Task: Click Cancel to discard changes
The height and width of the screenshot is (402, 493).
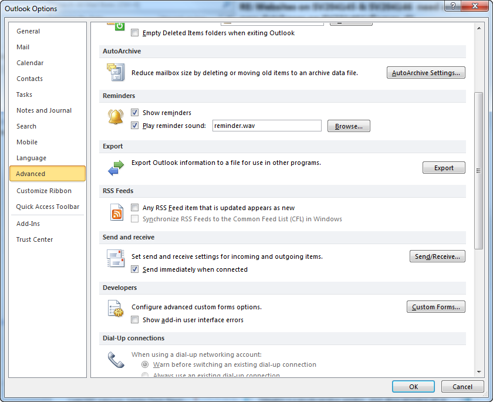Action: [x=462, y=387]
